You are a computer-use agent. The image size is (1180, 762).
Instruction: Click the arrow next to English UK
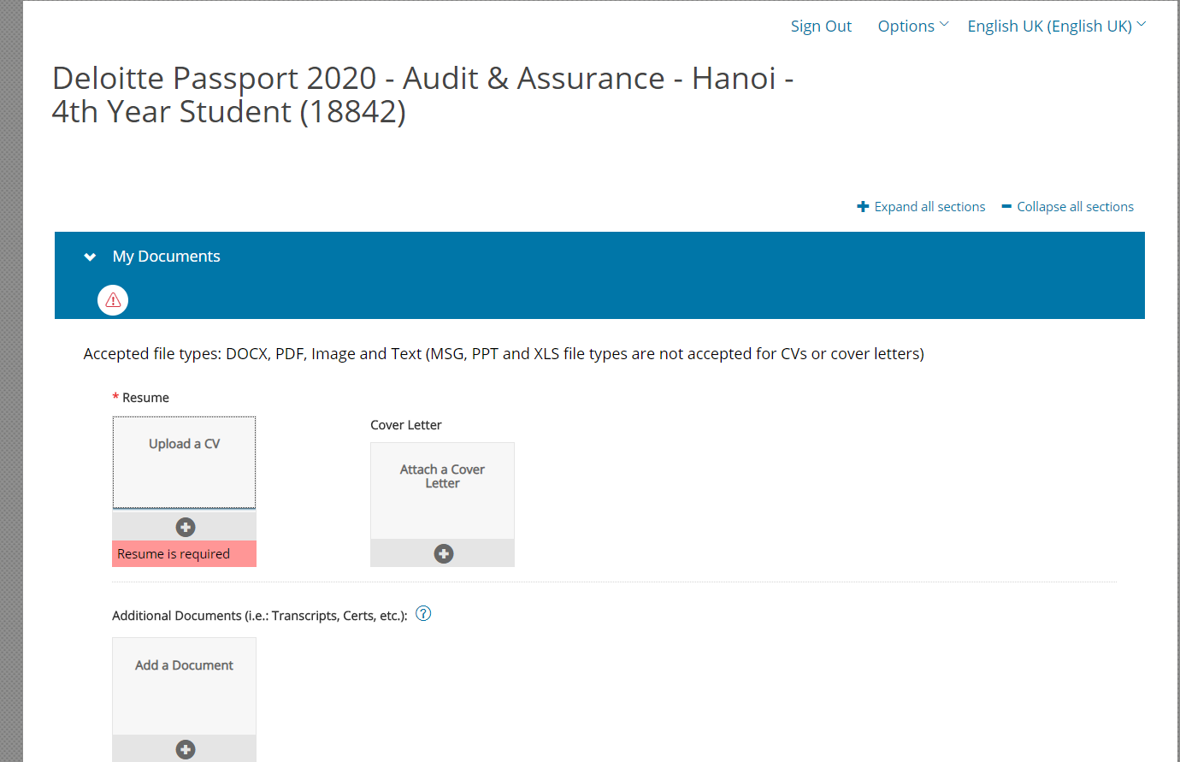(1142, 25)
